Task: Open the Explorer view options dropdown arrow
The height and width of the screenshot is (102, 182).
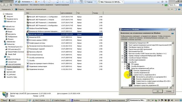Action: pyautogui.click(x=172, y=9)
